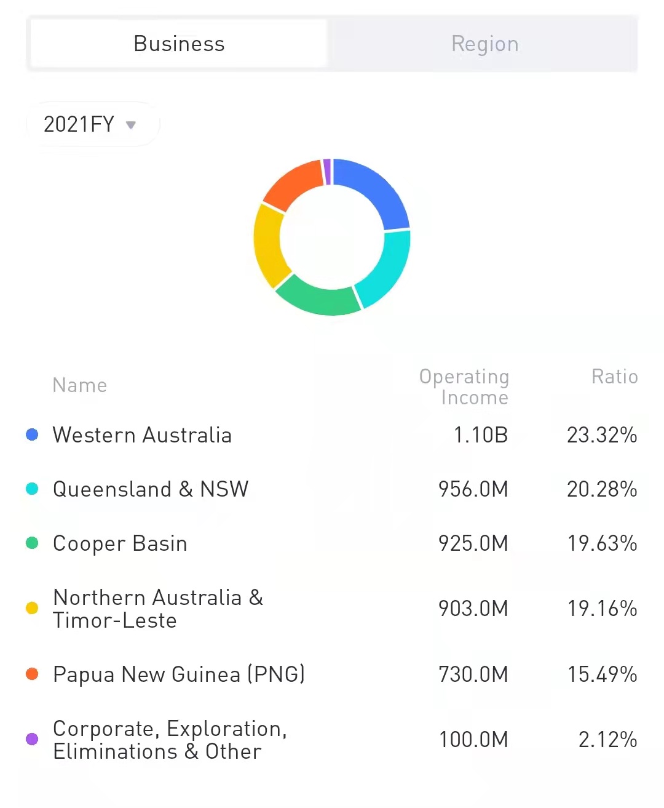Switch to the Business tab
Image resolution: width=664 pixels, height=808 pixels.
click(x=179, y=44)
